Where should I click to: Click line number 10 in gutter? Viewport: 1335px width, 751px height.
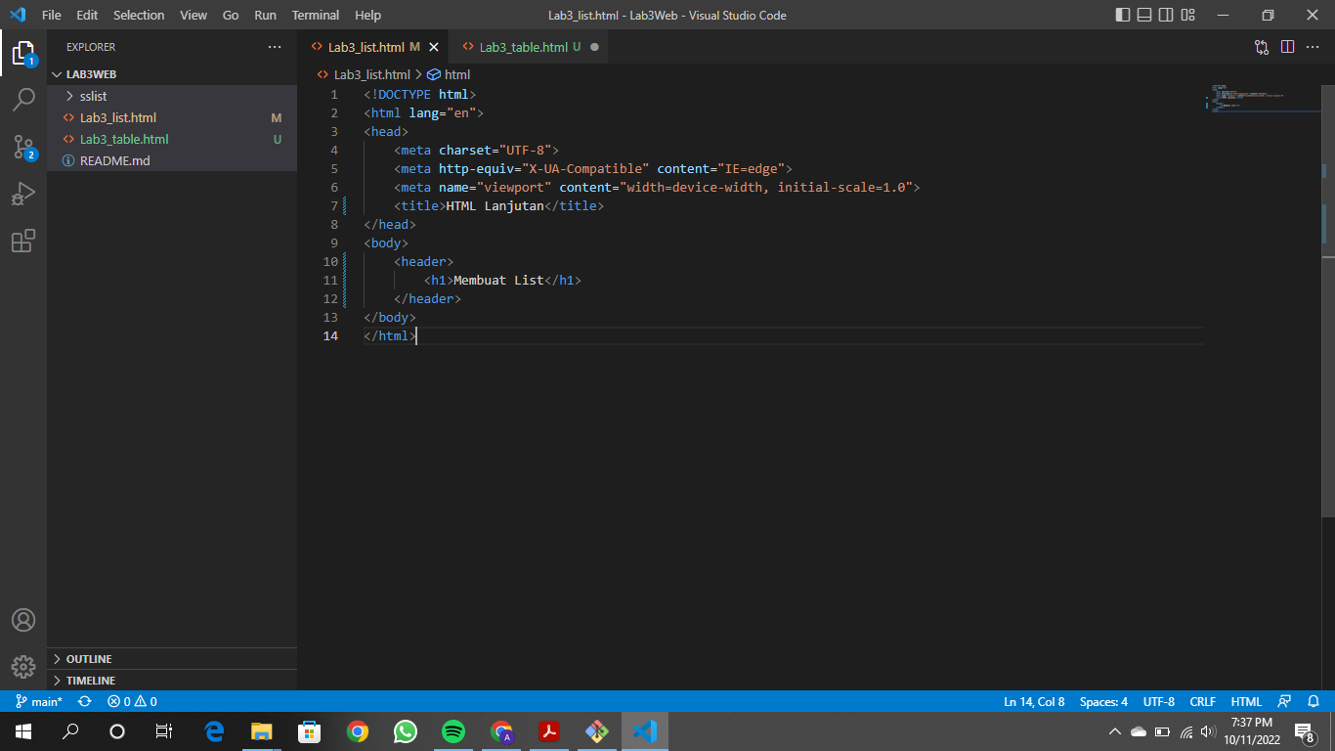tap(330, 261)
